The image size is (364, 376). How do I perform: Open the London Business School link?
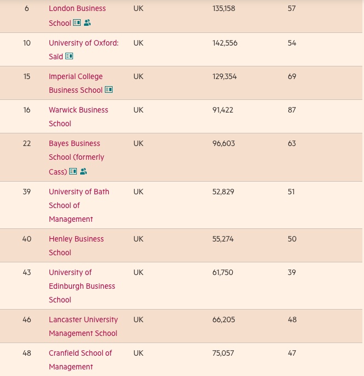tap(77, 15)
